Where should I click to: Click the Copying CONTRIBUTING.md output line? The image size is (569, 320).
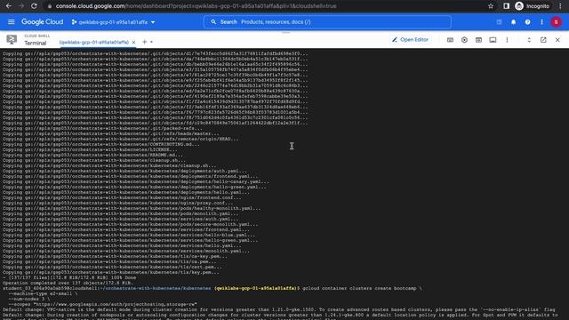tap(101, 144)
